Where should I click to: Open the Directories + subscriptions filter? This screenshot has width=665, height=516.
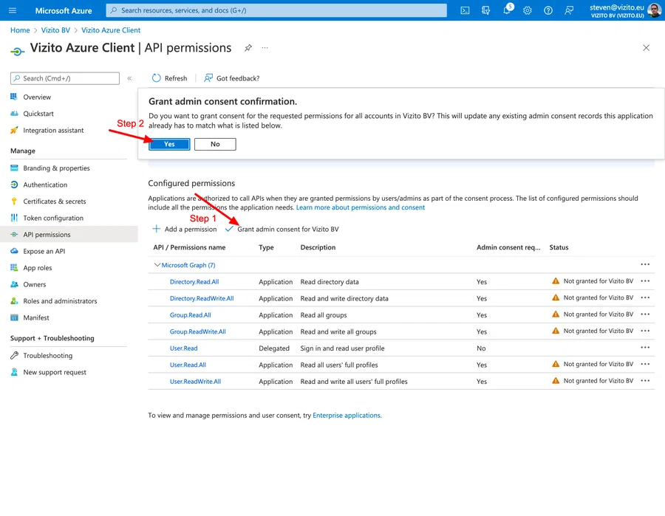[x=485, y=10]
